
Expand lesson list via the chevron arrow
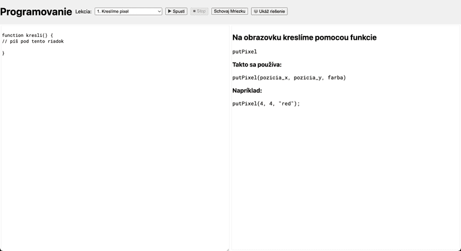pos(159,12)
